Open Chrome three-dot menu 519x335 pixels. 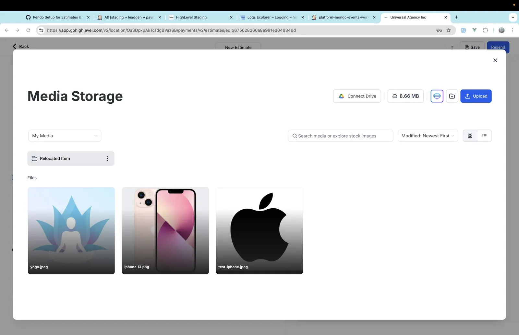[512, 30]
